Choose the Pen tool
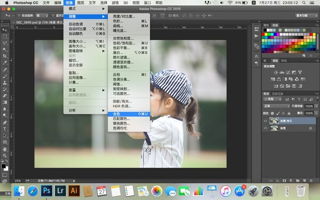 5,123
